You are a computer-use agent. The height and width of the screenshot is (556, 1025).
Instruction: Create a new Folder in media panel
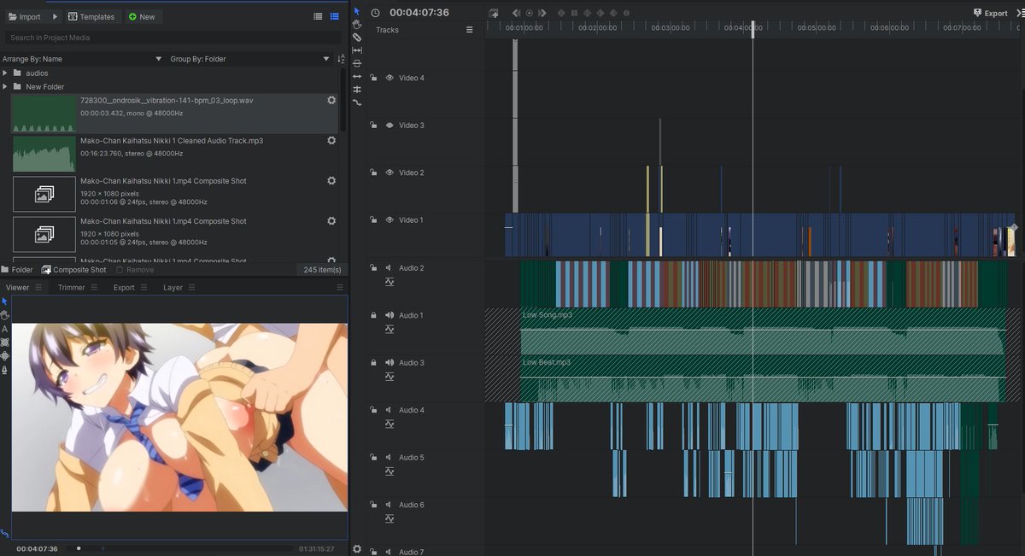[x=17, y=270]
